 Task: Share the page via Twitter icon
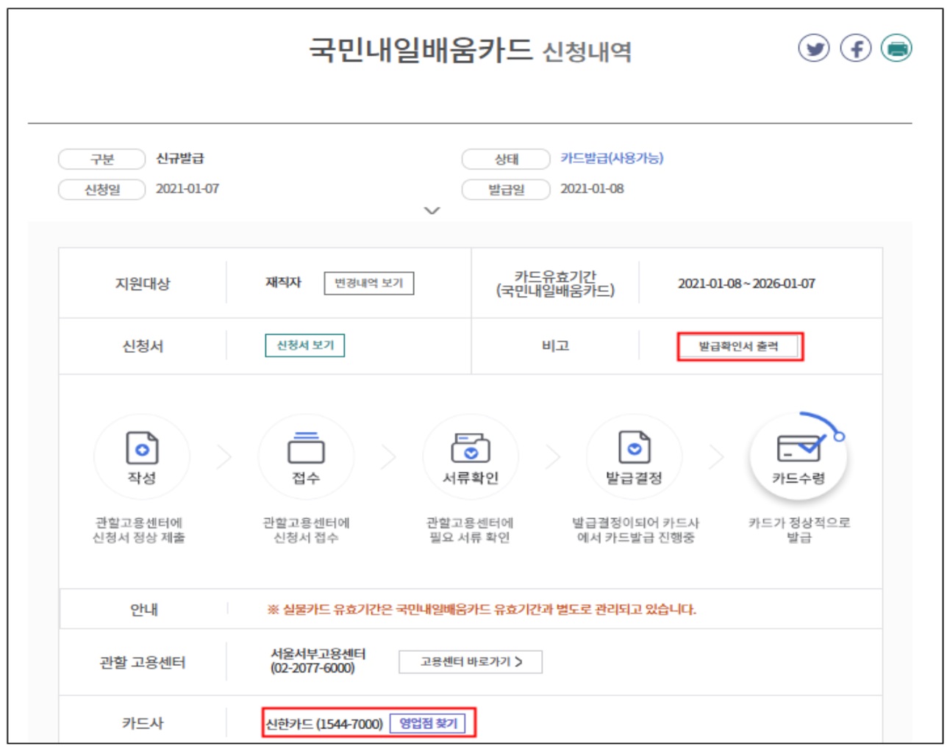click(x=813, y=49)
